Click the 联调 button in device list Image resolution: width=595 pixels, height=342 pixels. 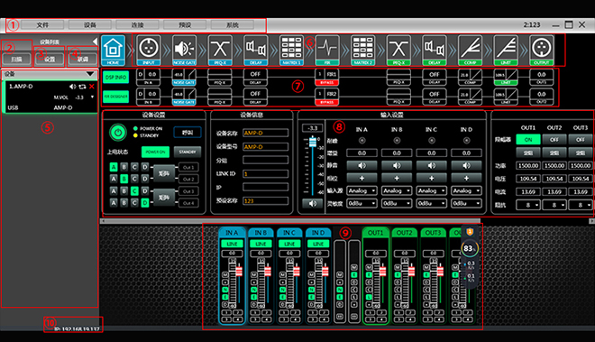pyautogui.click(x=83, y=60)
